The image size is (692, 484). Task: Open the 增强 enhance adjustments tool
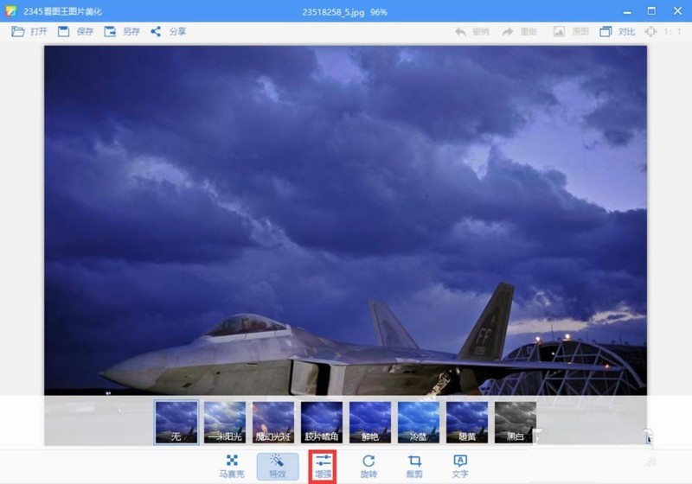(323, 467)
